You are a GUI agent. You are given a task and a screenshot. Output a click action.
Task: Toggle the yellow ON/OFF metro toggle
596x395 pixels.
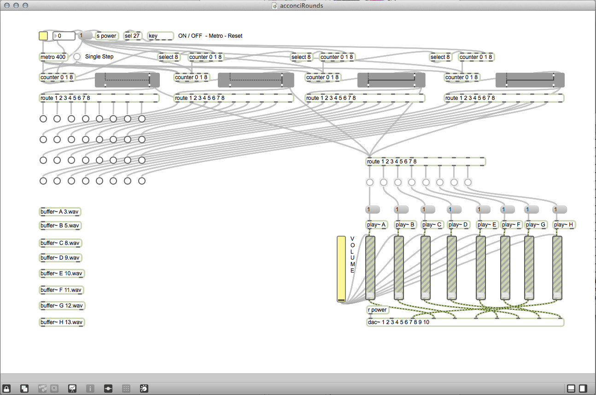[43, 36]
